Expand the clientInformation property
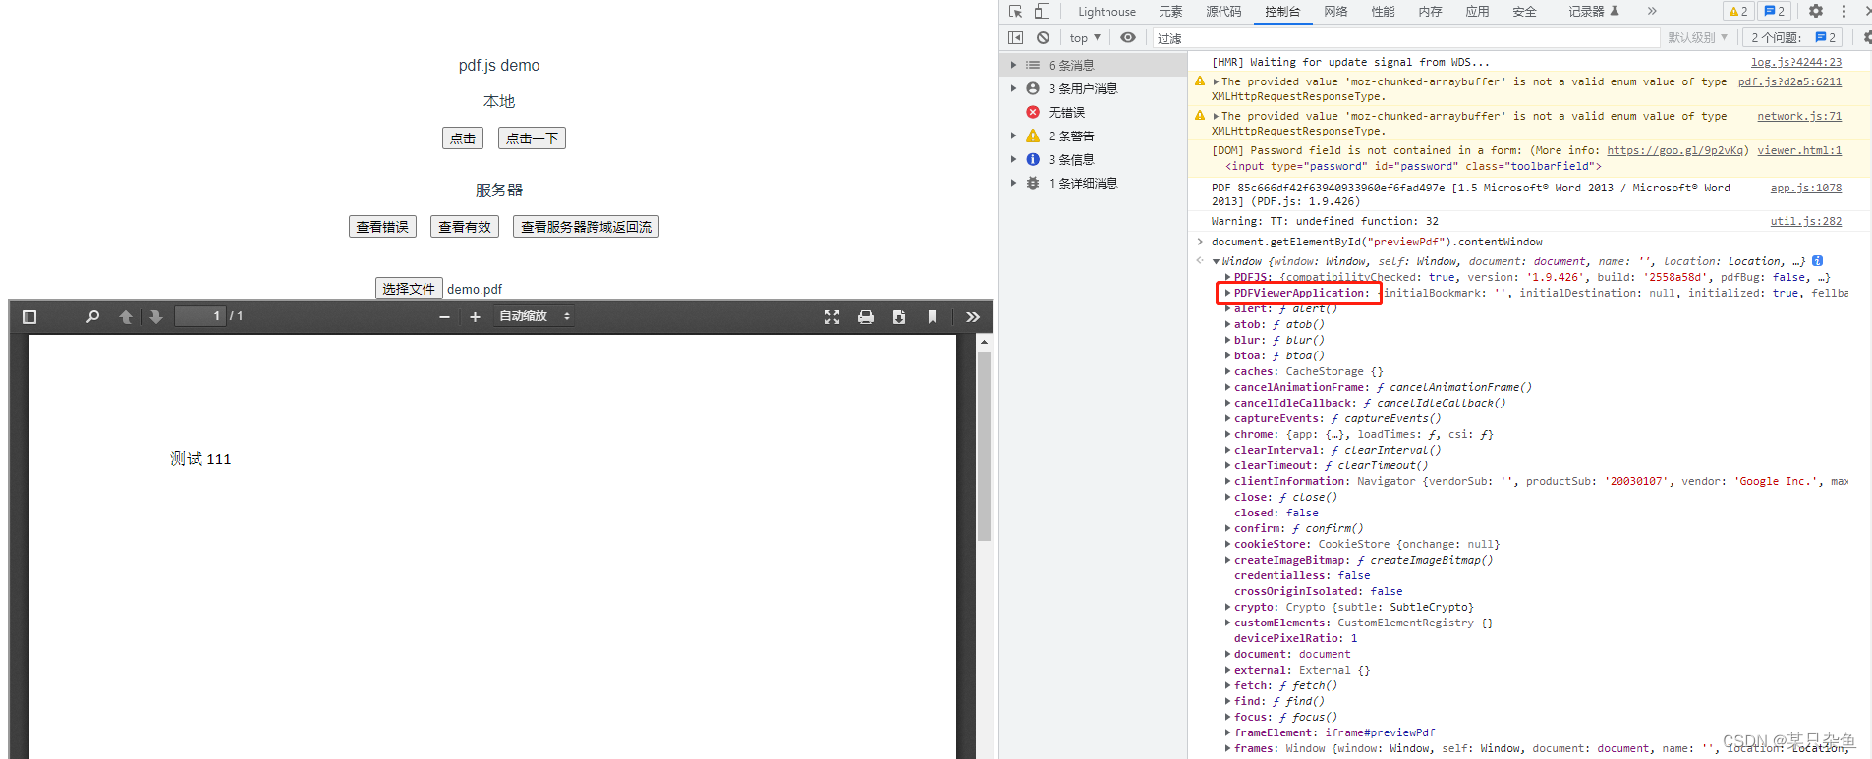Viewport: 1872px width, 759px height. click(x=1227, y=481)
